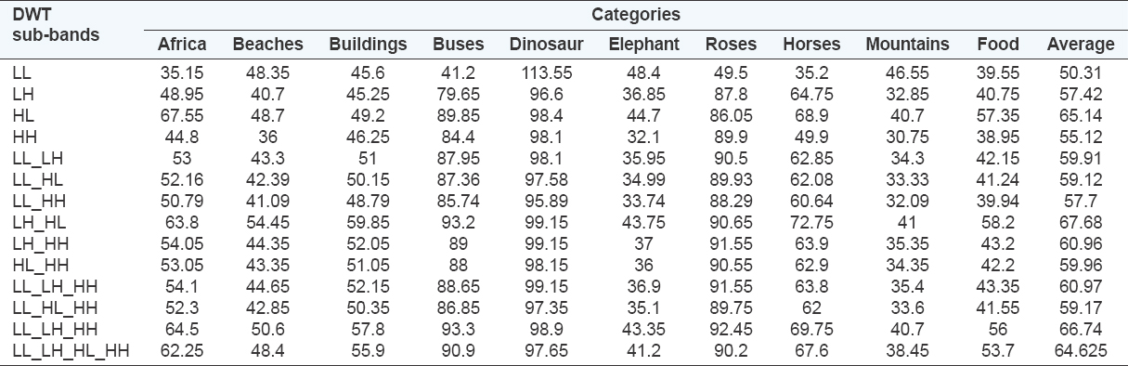1128x366 pixels.
Task: Select the Beaches column header
Action: 267,44
